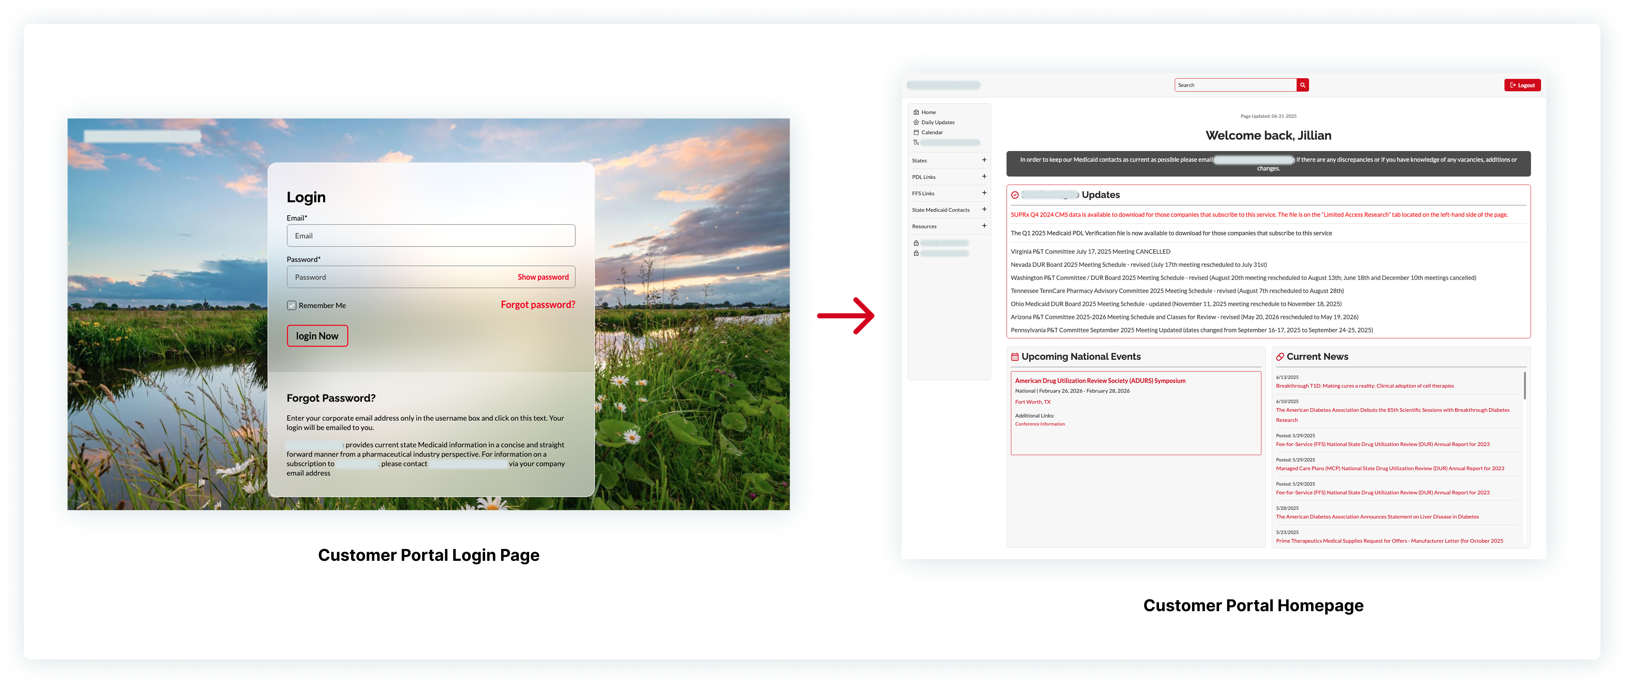Toggle the Remember Me checkbox
This screenshot has height=686, width=1627.
(x=292, y=305)
